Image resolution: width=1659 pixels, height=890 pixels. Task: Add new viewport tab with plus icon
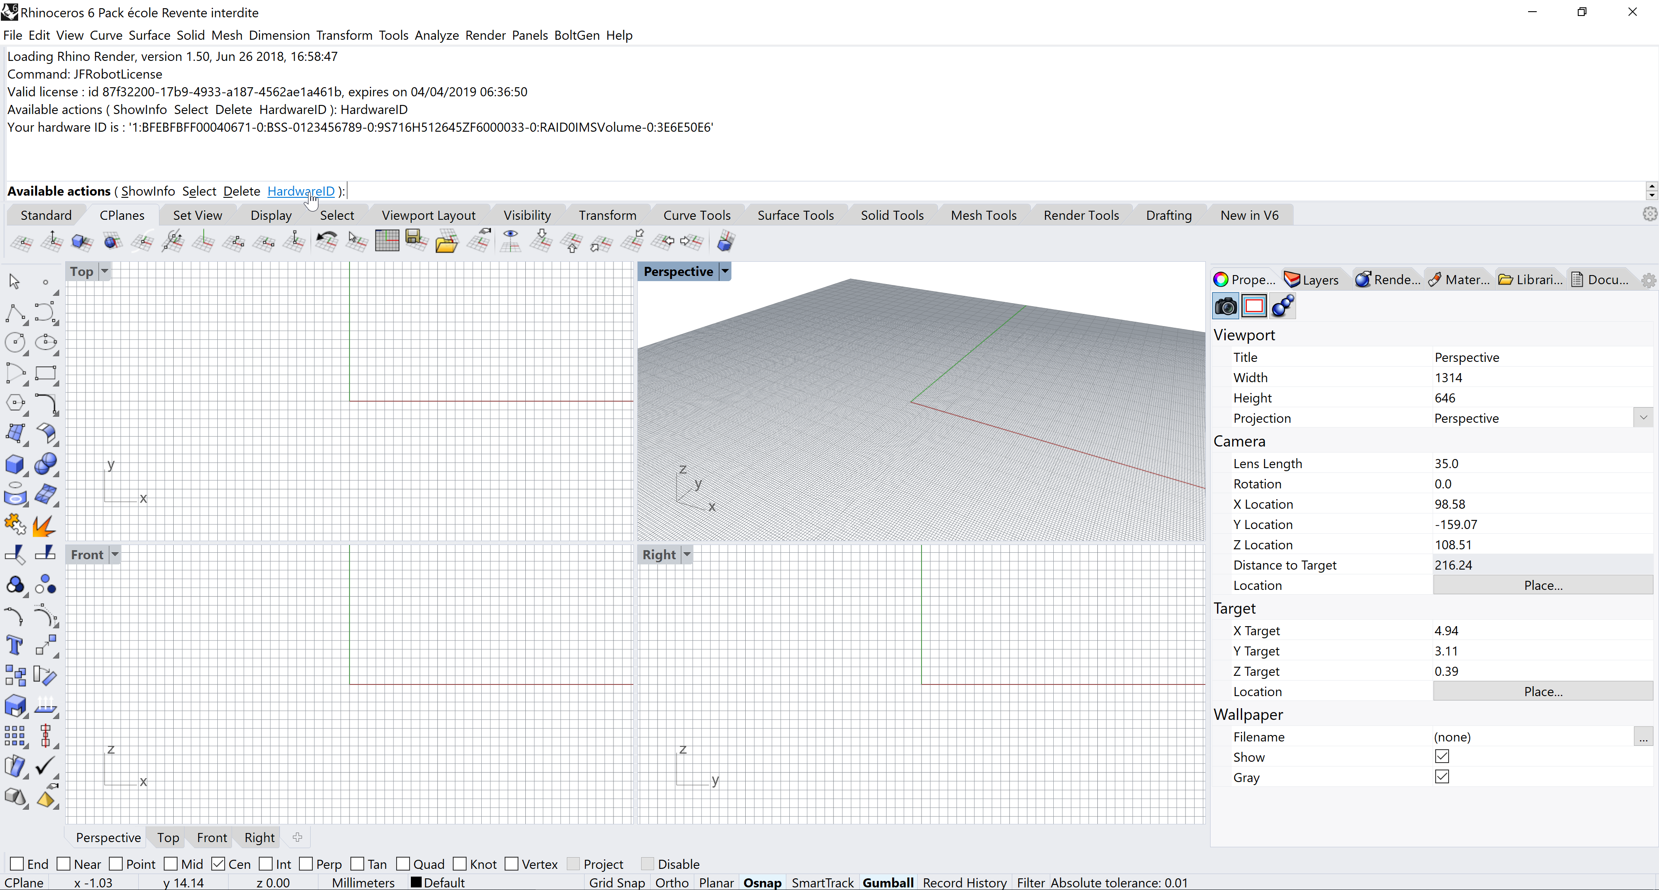pyautogui.click(x=297, y=837)
